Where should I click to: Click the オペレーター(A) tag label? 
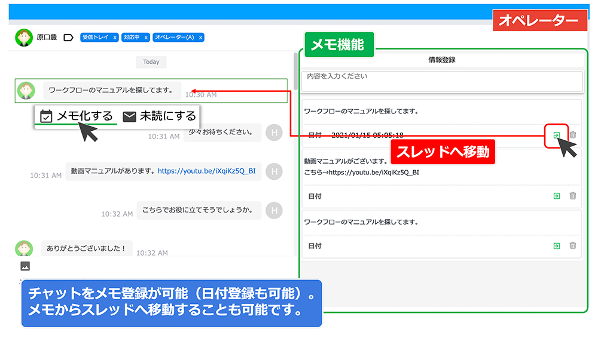tap(174, 38)
